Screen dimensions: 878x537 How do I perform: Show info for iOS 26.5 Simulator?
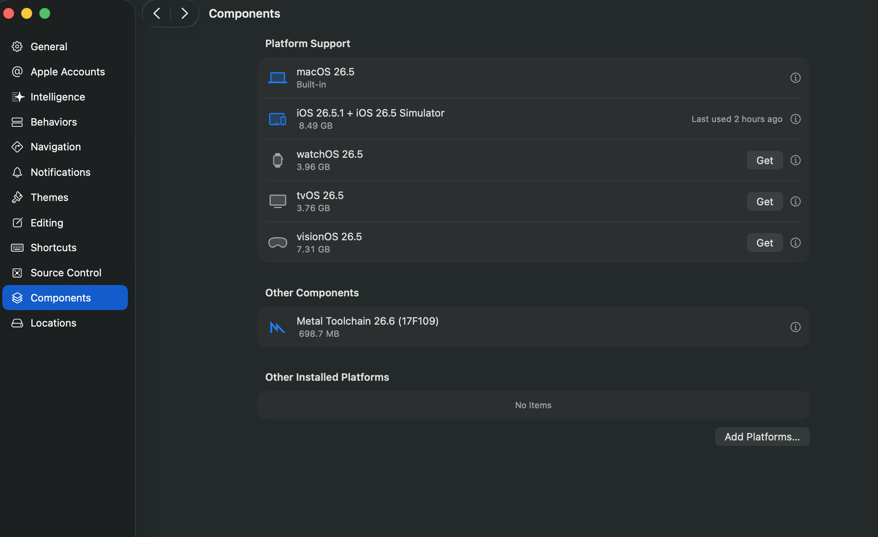pyautogui.click(x=795, y=119)
